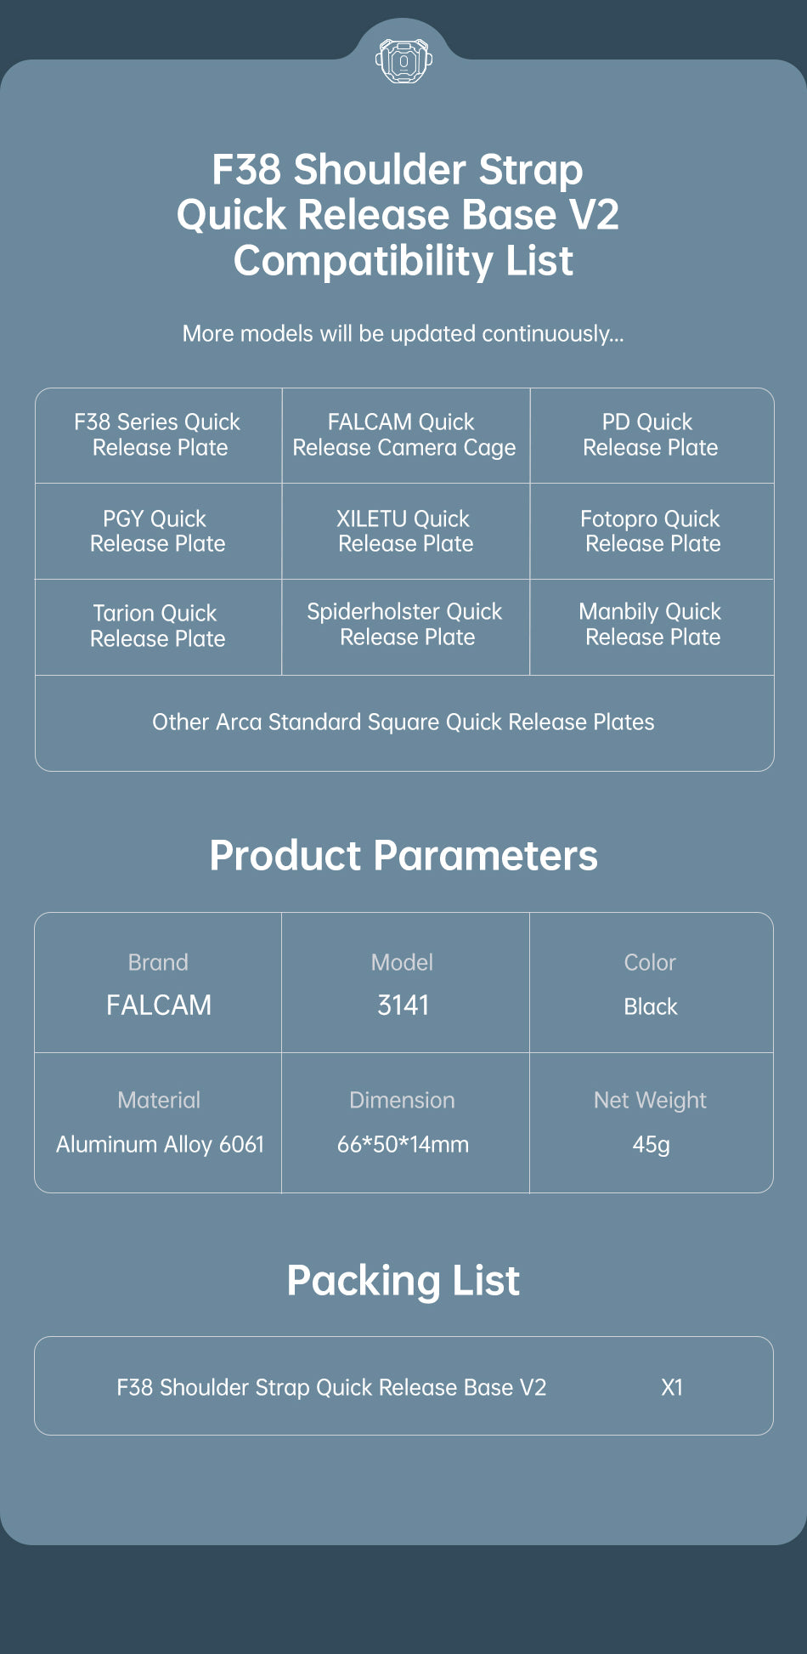The image size is (807, 1654).
Task: Click the FALCAM product logo icon at top
Action: coord(403,60)
